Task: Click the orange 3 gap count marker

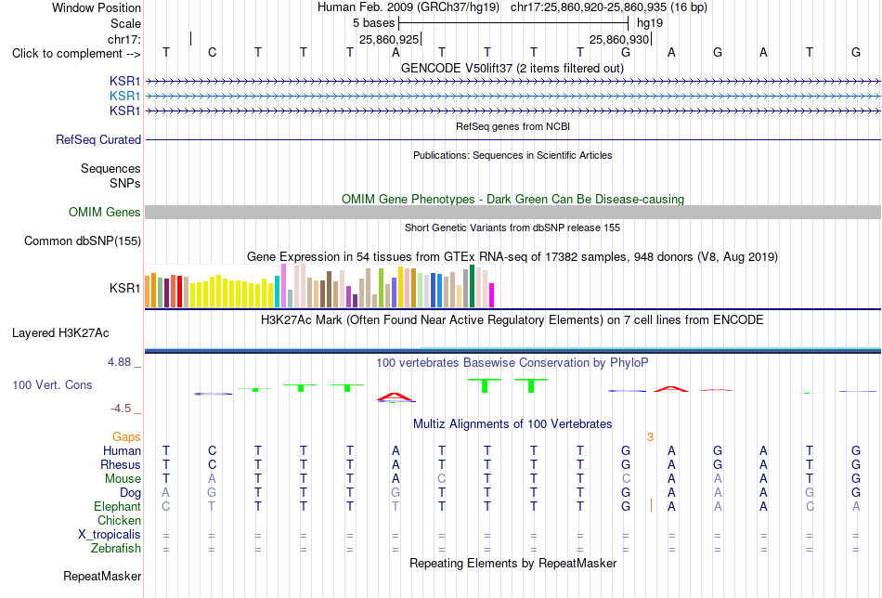Action: pyautogui.click(x=650, y=437)
